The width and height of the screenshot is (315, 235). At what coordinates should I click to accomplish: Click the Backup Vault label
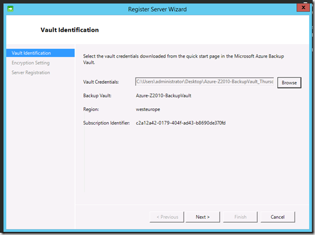[x=97, y=96]
